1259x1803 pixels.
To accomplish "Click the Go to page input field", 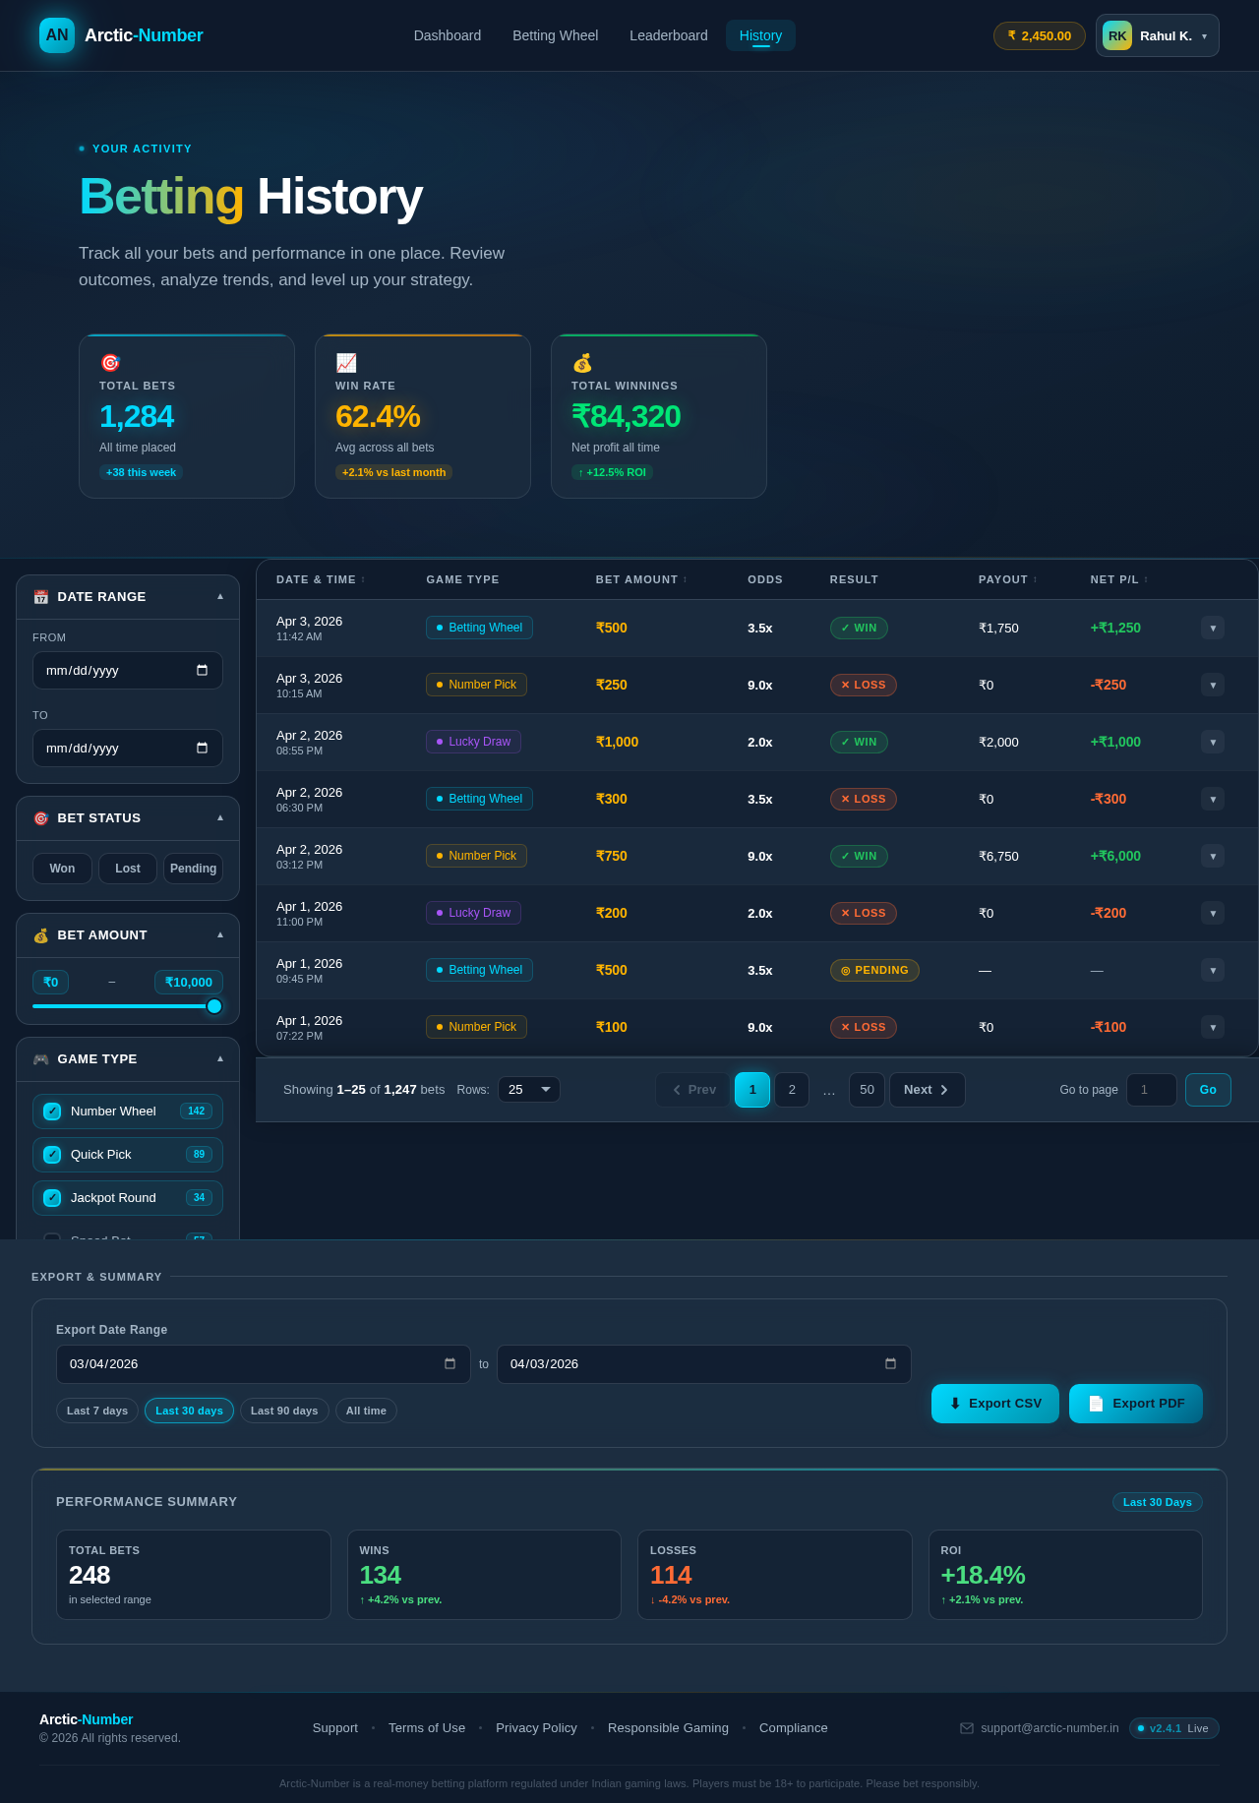I will pyautogui.click(x=1151, y=1090).
